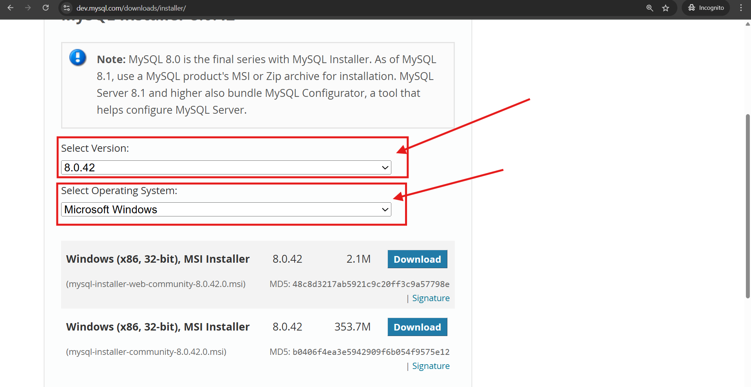Click the Select Operating System: label
Screen dimensions: 751x387
pos(119,191)
